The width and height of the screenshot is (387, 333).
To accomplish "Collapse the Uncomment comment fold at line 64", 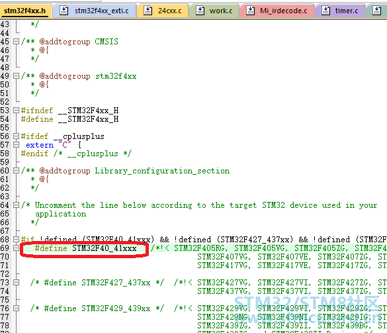I will [x=16, y=205].
